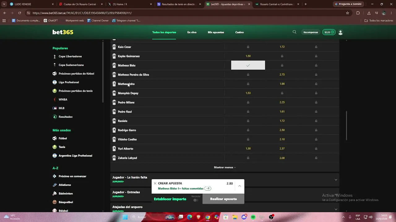Image resolution: width=396 pixels, height=222 pixels.
Task: Select Yuri Alberto odds 2.37
Action: tap(282, 149)
